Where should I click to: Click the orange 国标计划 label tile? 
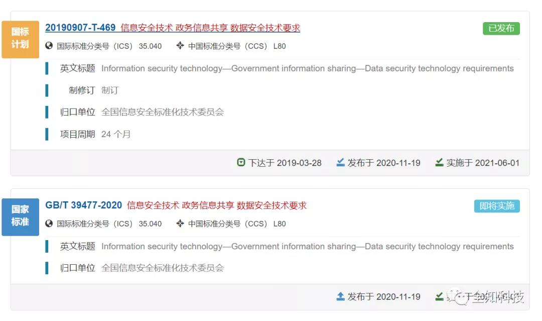21,39
